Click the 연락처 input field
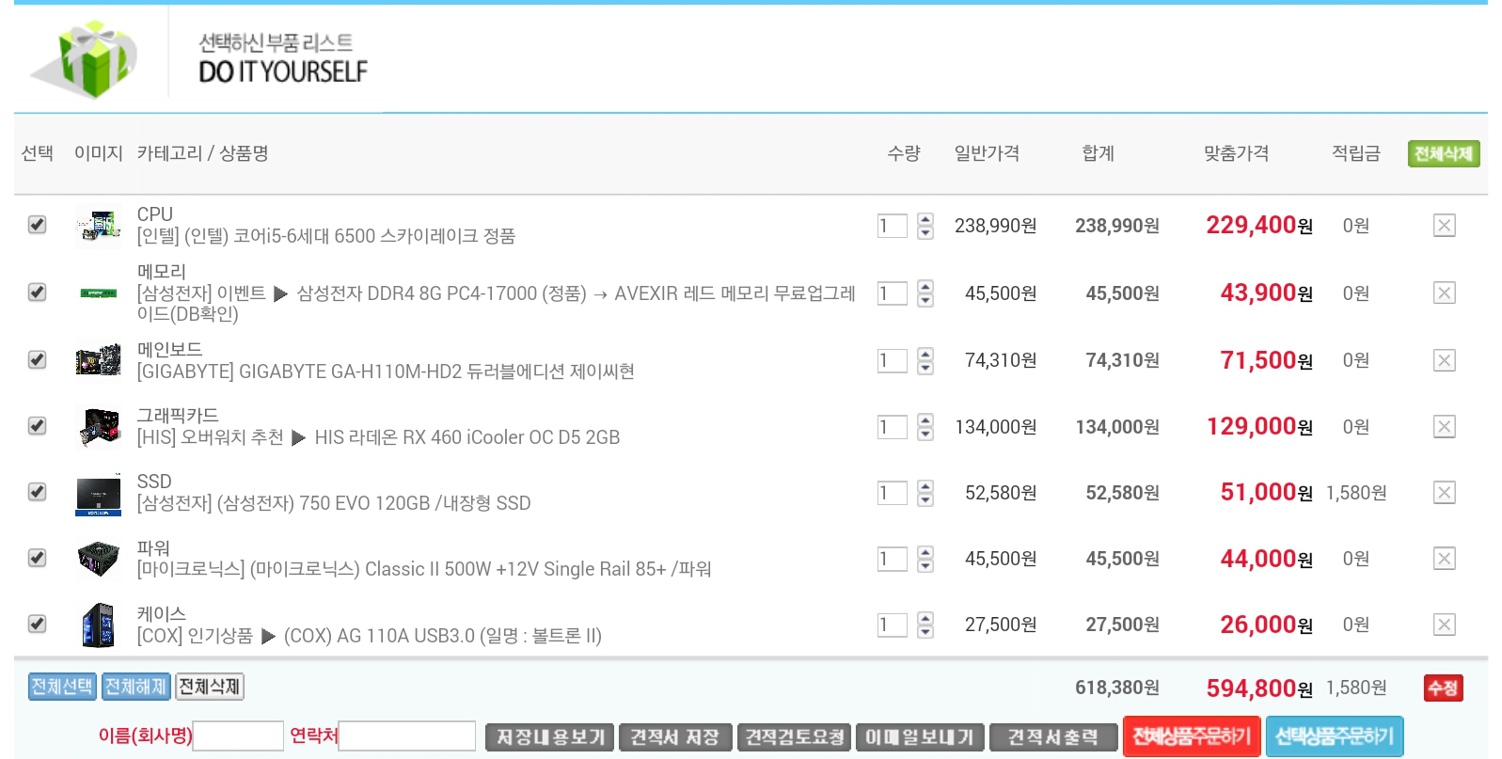The image size is (1502, 759). point(407,735)
